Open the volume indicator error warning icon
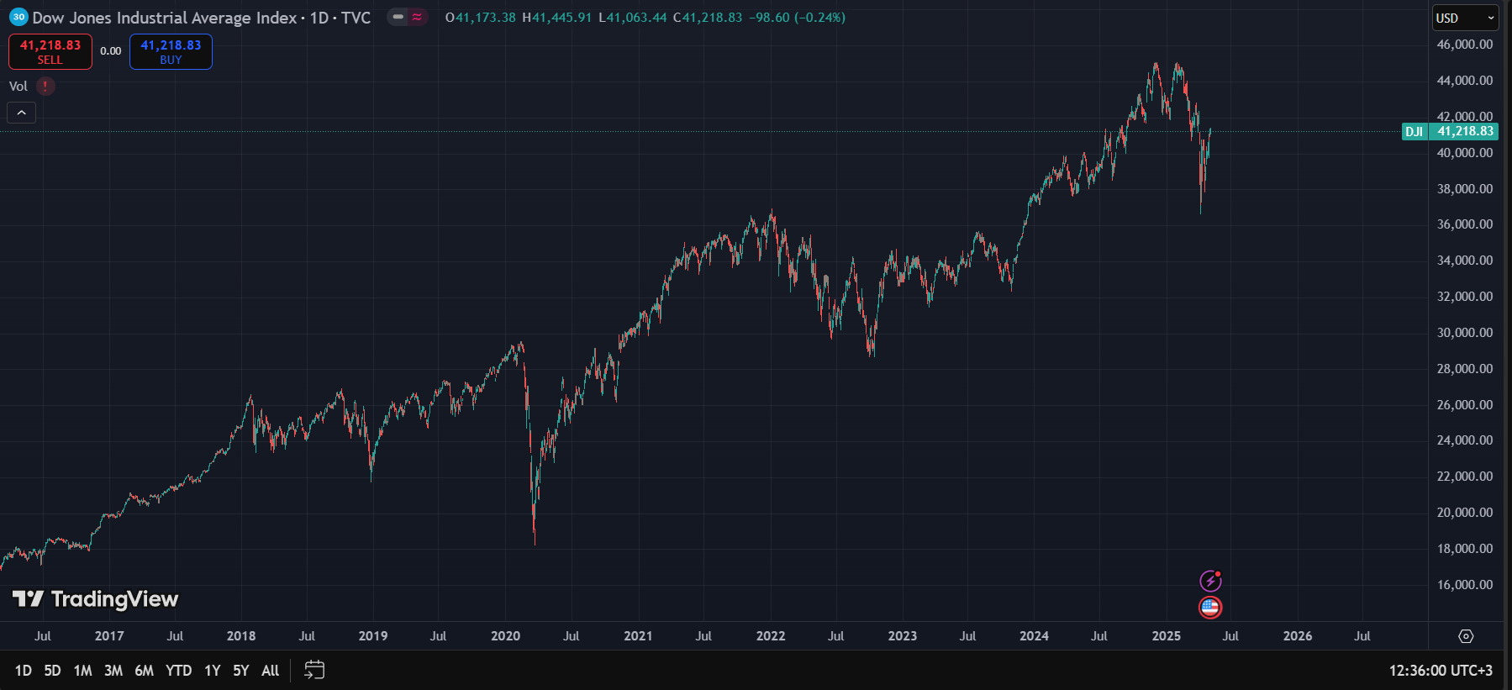The width and height of the screenshot is (1512, 690). pos(45,86)
